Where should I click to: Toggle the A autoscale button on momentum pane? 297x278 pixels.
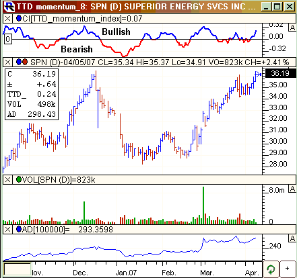(x=292, y=28)
